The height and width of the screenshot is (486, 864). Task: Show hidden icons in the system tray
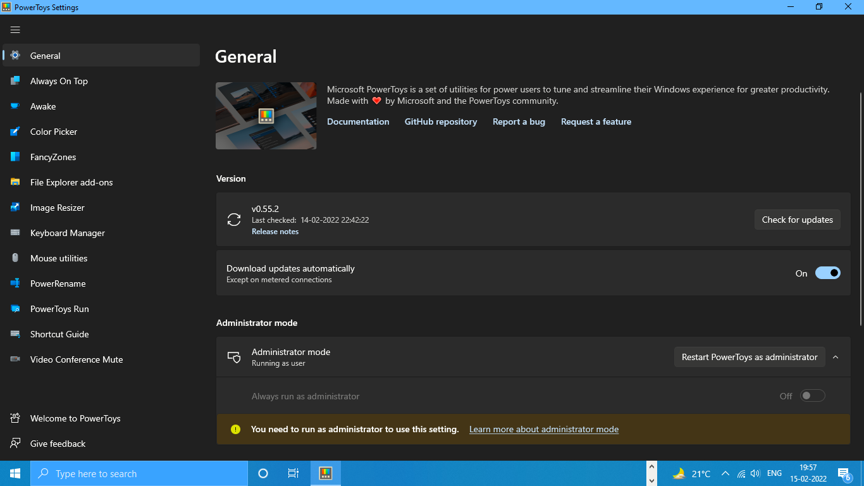pos(725,473)
